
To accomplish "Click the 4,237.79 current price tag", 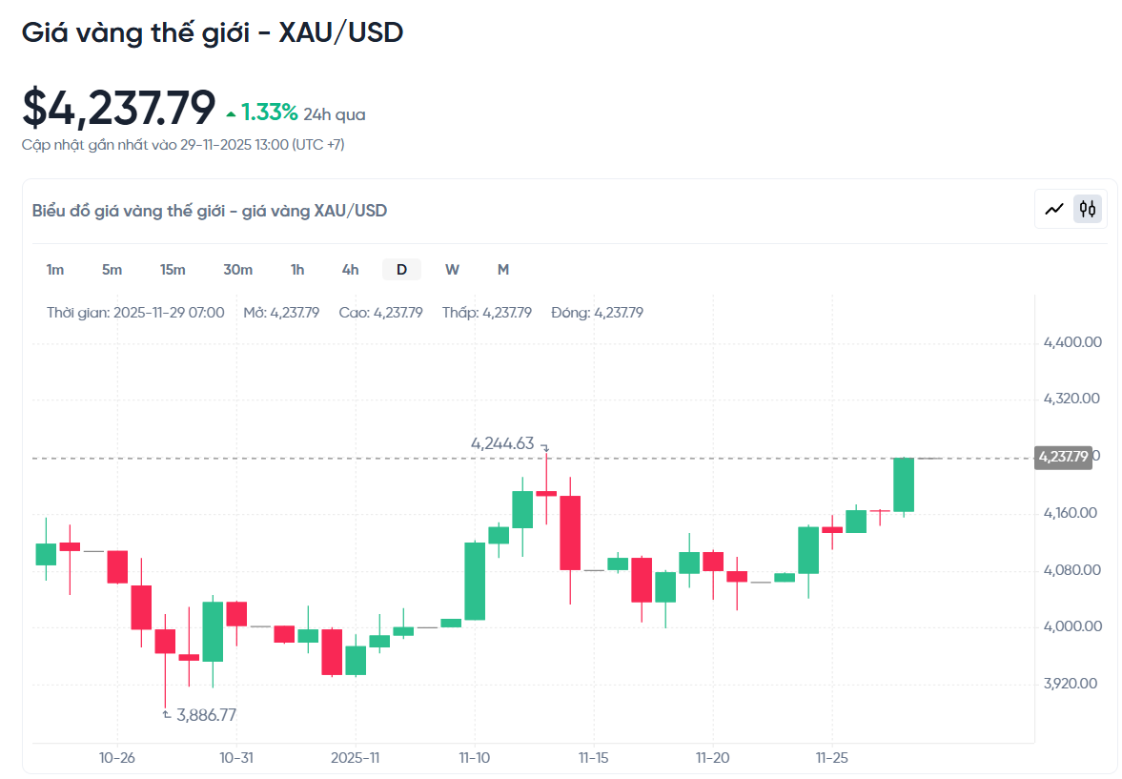I will pos(1063,458).
